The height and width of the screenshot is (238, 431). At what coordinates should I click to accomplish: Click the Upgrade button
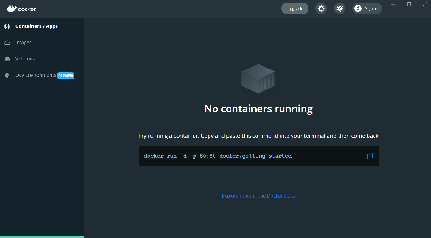pos(295,9)
